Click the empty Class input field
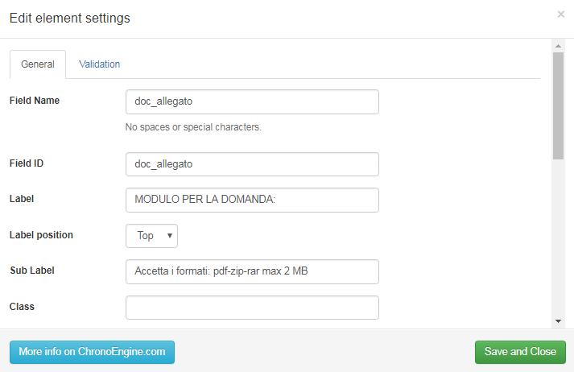Viewport: 574px width, 372px height. 252,308
